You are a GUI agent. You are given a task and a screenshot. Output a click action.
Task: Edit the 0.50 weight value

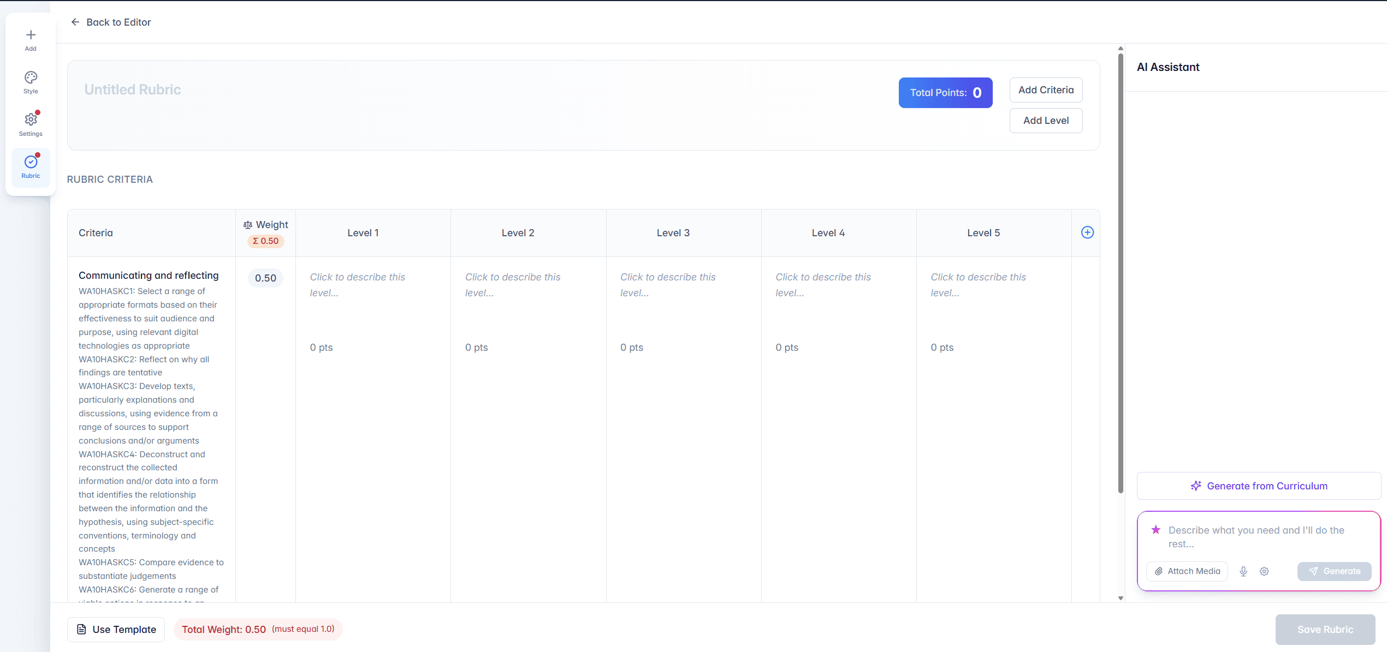coord(265,278)
